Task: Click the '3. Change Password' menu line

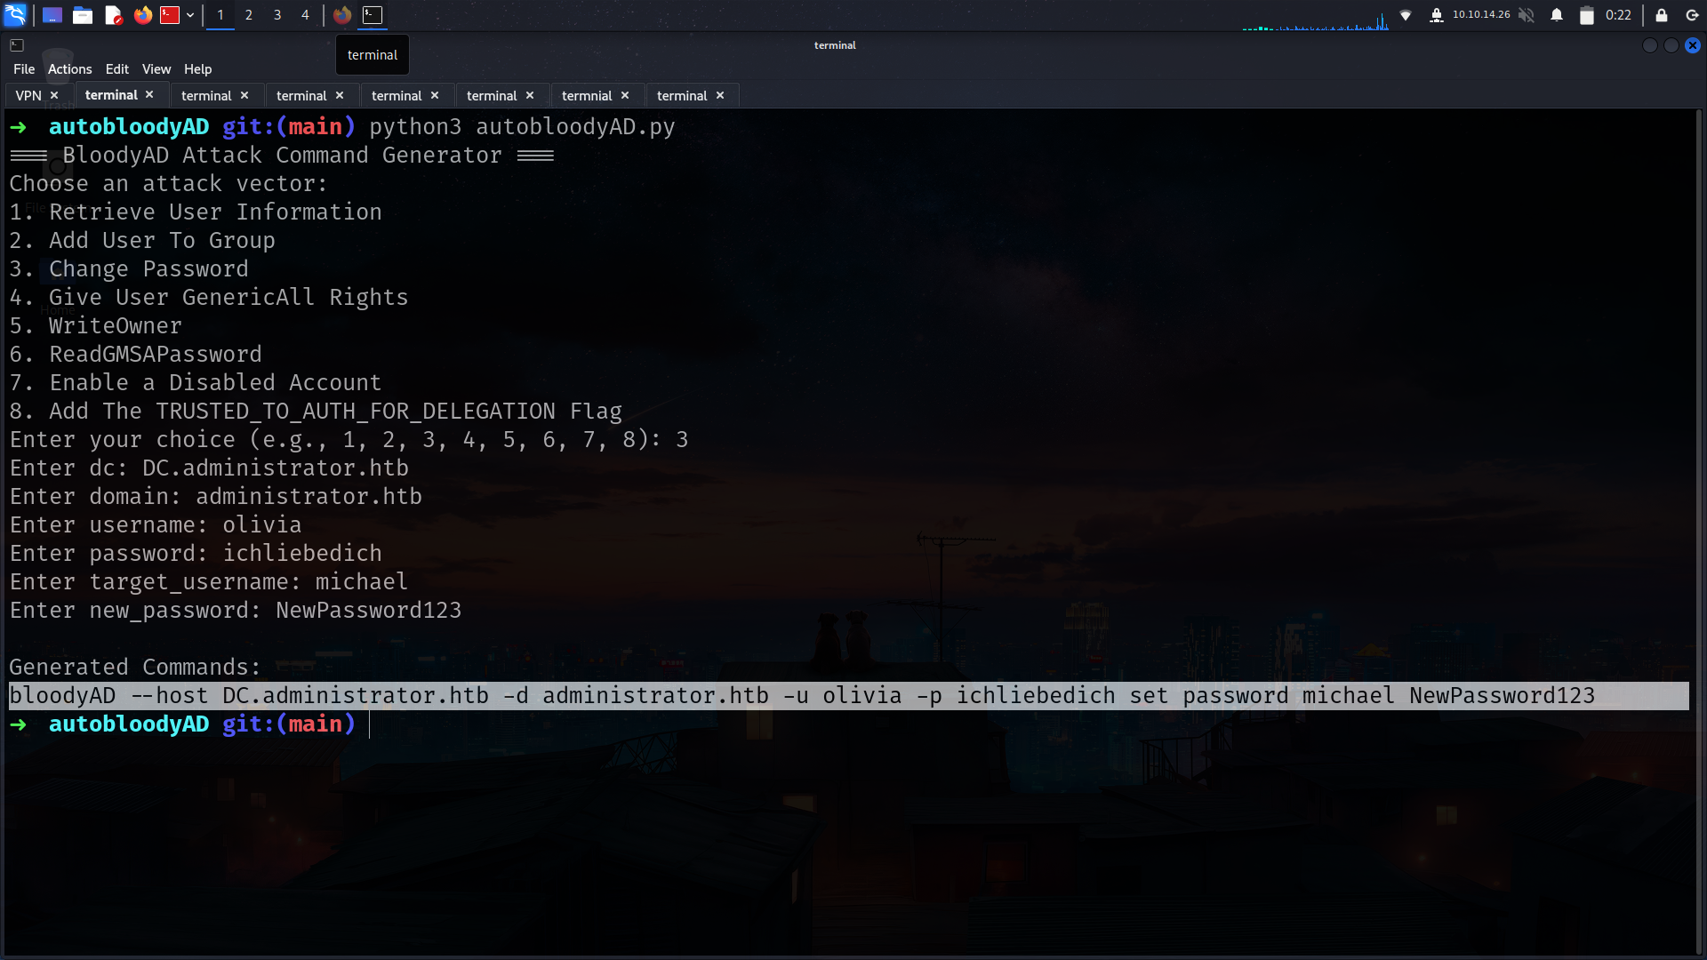Action: [129, 269]
